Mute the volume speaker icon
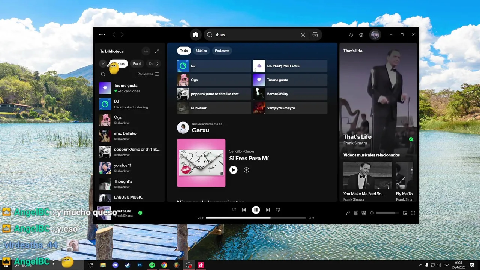This screenshot has height=270, width=480. 372,213
